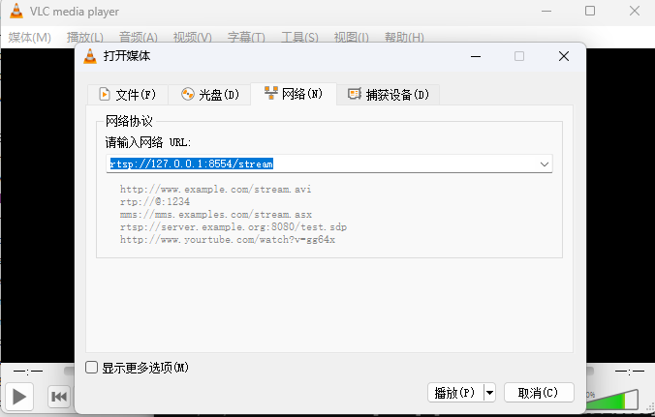Click the disc icon on 光盘(D) tab
655x417 pixels.
point(188,94)
